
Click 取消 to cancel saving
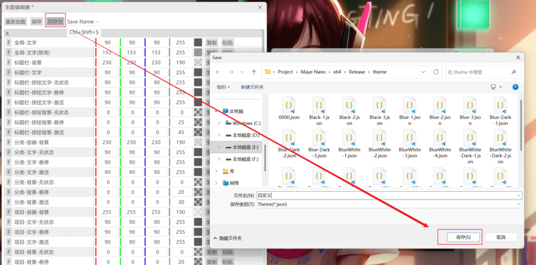500,237
